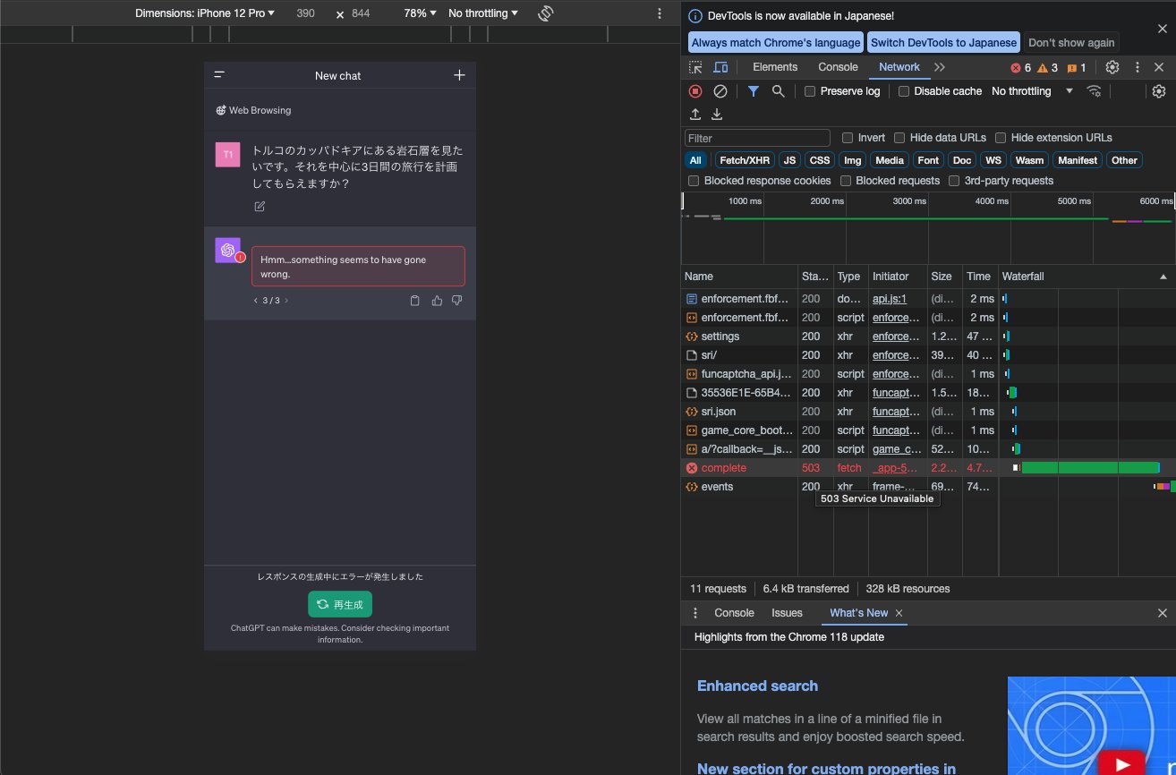This screenshot has height=775, width=1176.
Task: Click the viewport width field 390
Action: (x=305, y=13)
